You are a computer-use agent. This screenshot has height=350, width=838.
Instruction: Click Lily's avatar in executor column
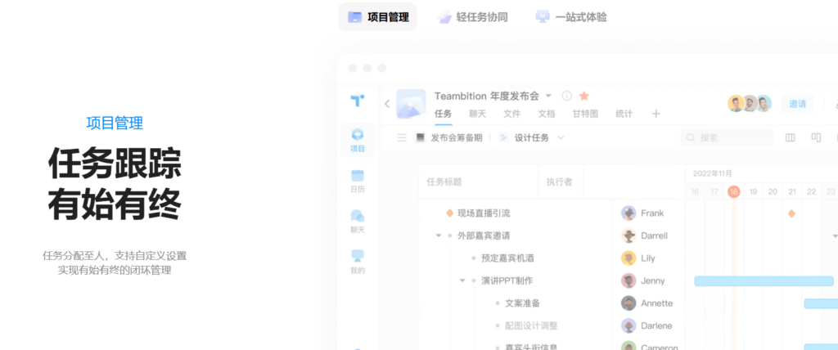click(628, 258)
